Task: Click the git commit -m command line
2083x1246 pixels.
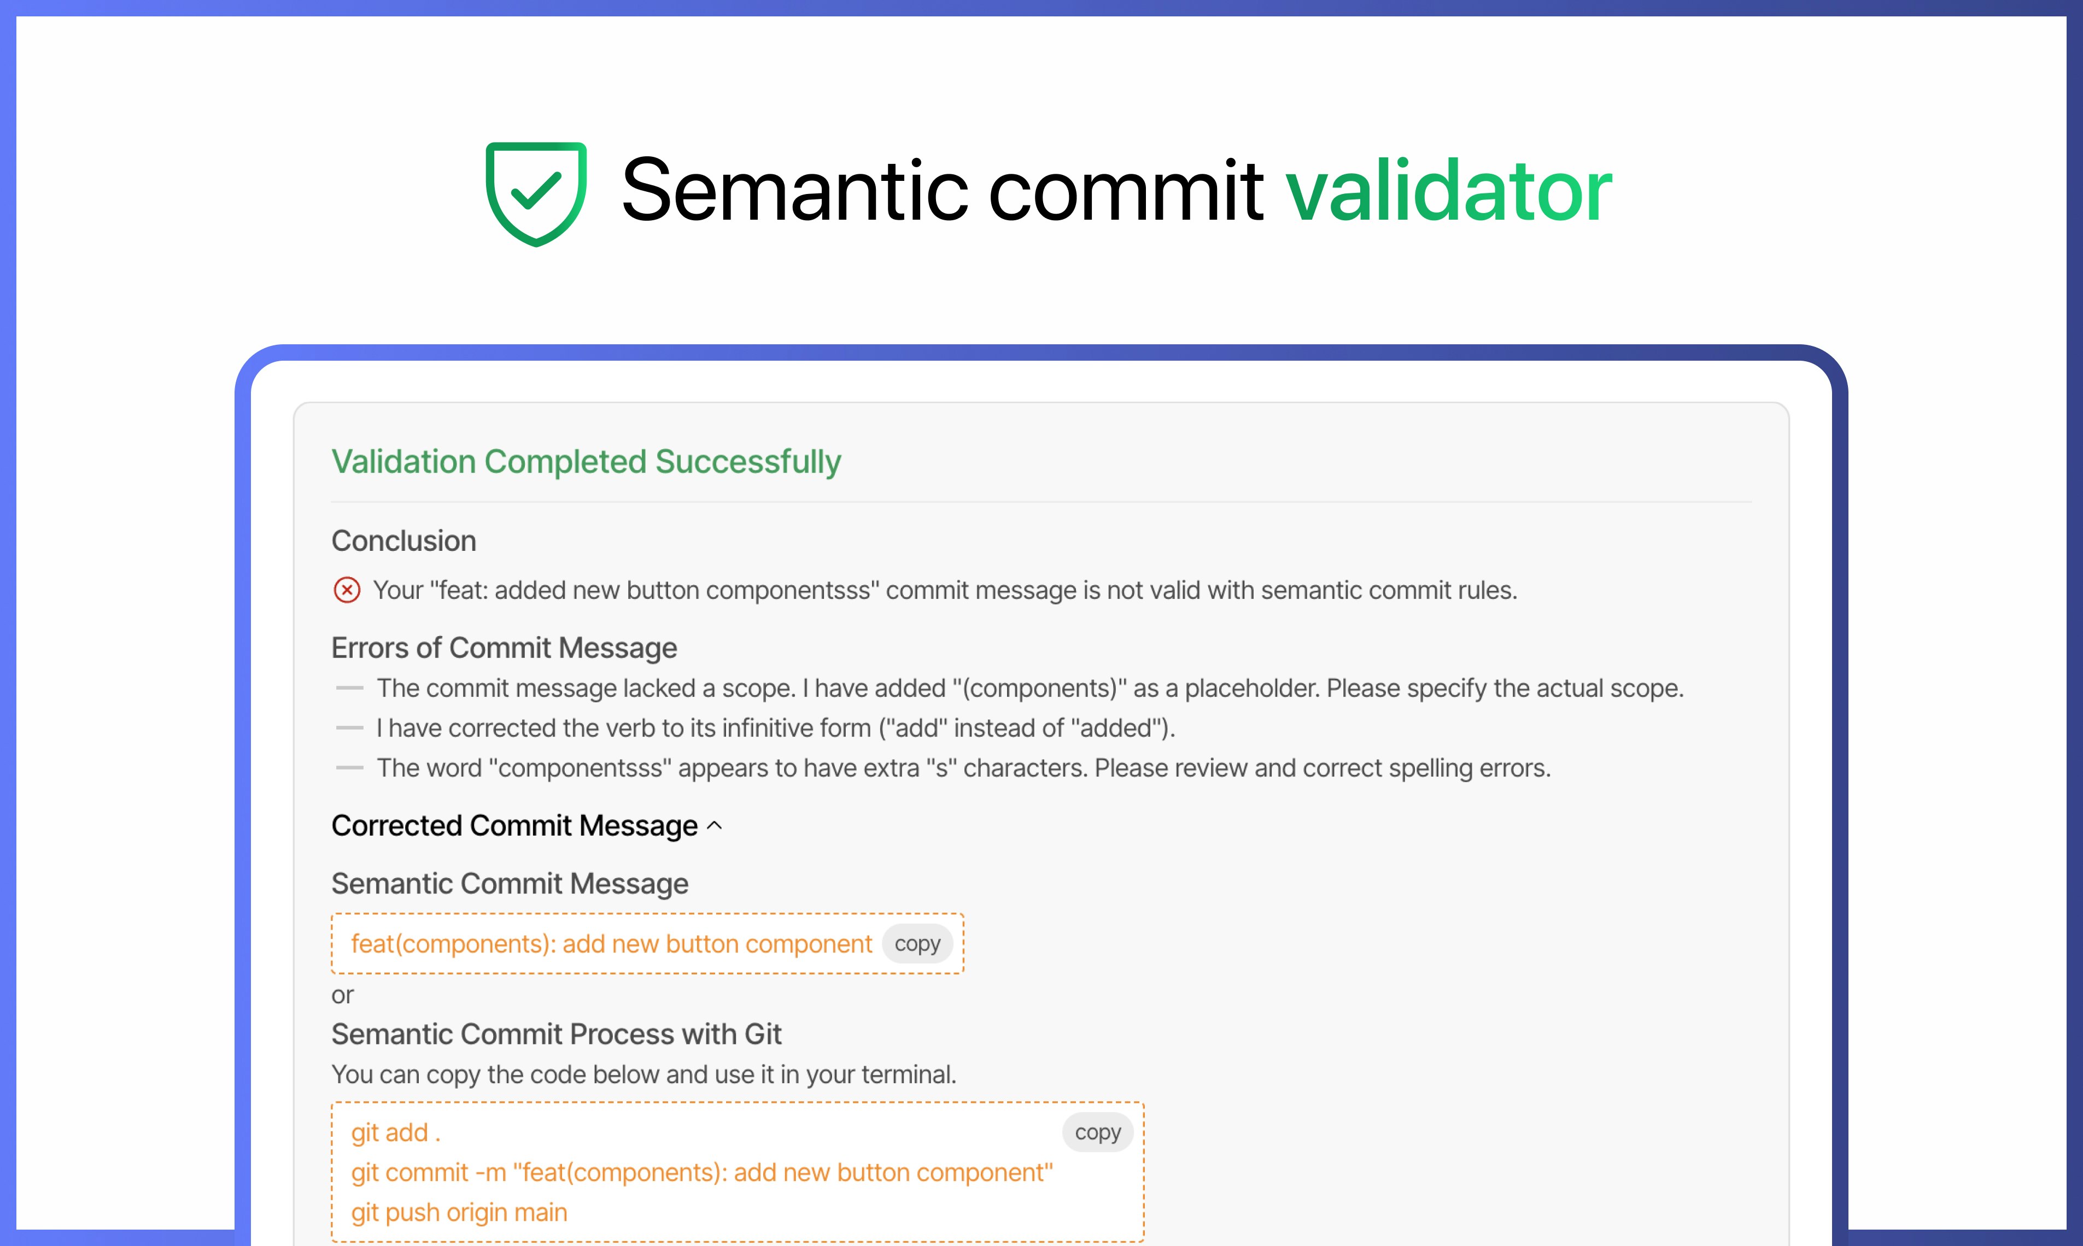Action: point(702,1173)
